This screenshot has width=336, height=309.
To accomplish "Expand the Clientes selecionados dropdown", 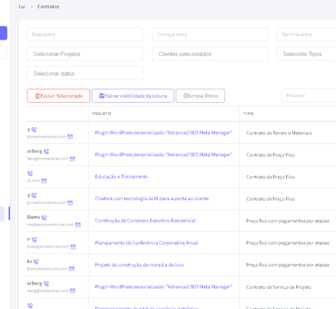I will point(210,54).
